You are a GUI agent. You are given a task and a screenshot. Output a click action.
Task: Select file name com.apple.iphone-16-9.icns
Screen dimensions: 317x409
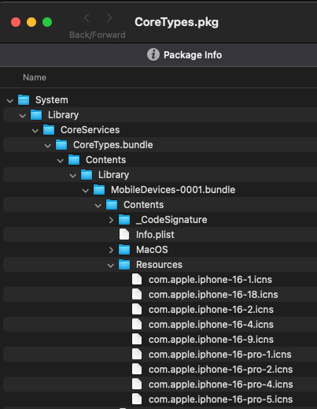coord(211,340)
